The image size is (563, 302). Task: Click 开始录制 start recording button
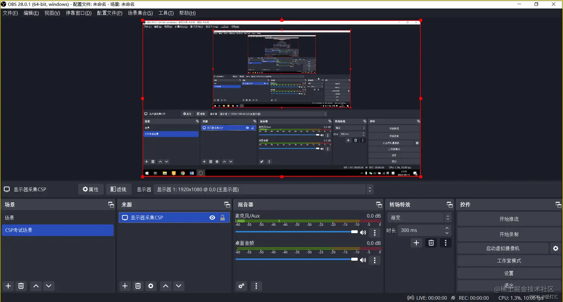tap(509, 235)
